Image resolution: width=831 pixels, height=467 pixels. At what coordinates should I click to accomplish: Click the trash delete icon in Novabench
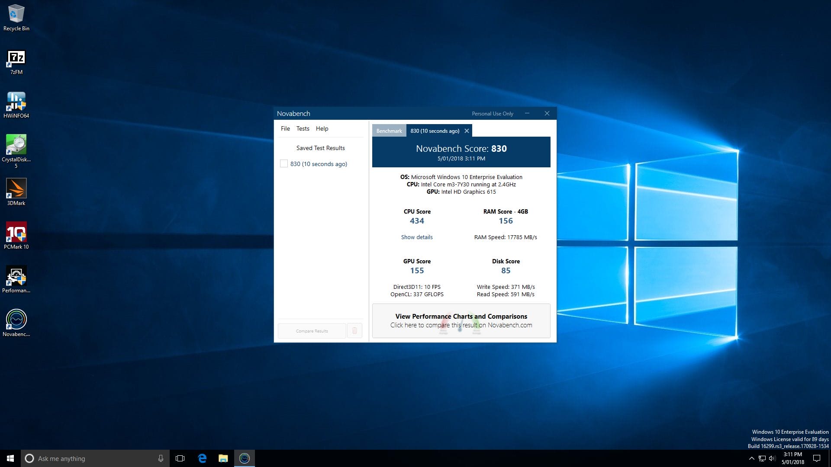354,331
